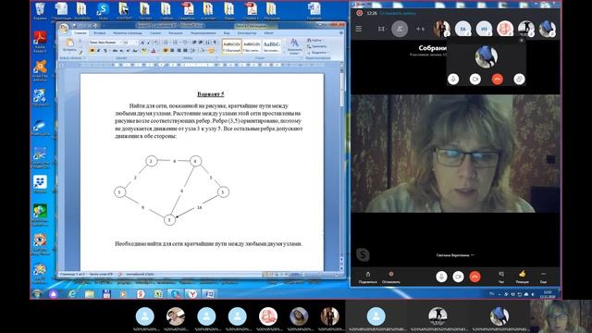The width and height of the screenshot is (592, 333).
Task: Select the ИЗ participant avatar in Skype
Action: pyautogui.click(x=484, y=29)
